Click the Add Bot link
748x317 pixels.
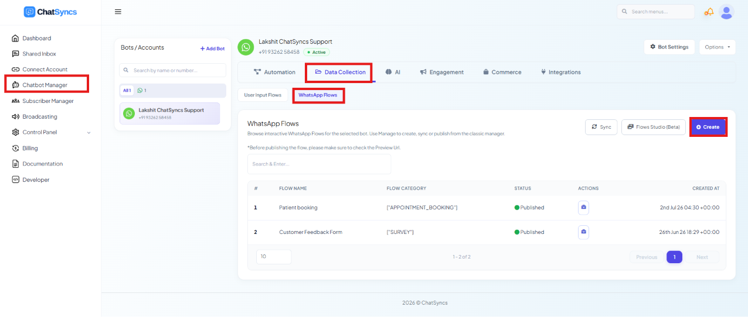(212, 49)
